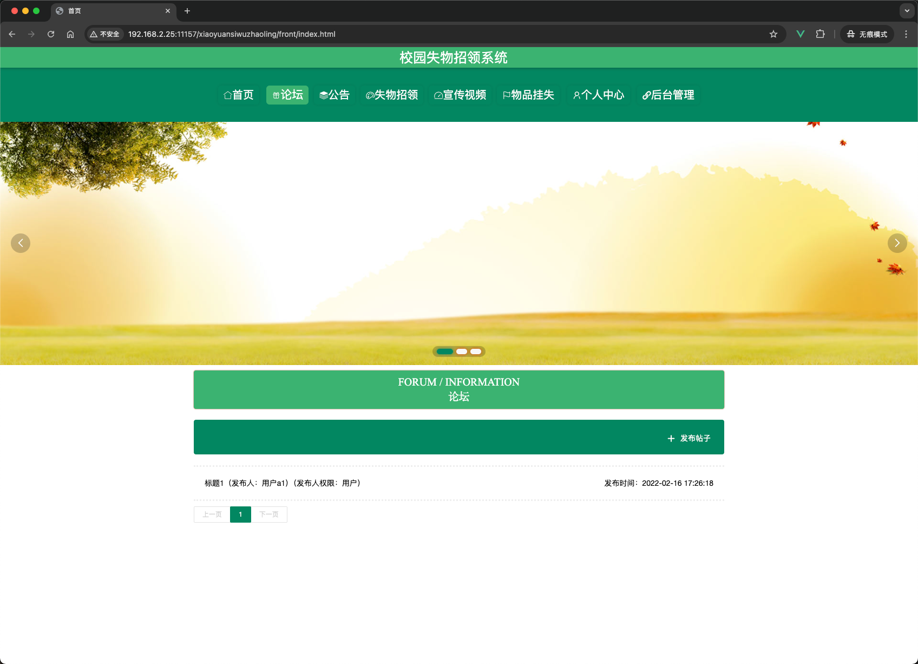Click the post time 2022-02-16 17:26:18

[678, 483]
